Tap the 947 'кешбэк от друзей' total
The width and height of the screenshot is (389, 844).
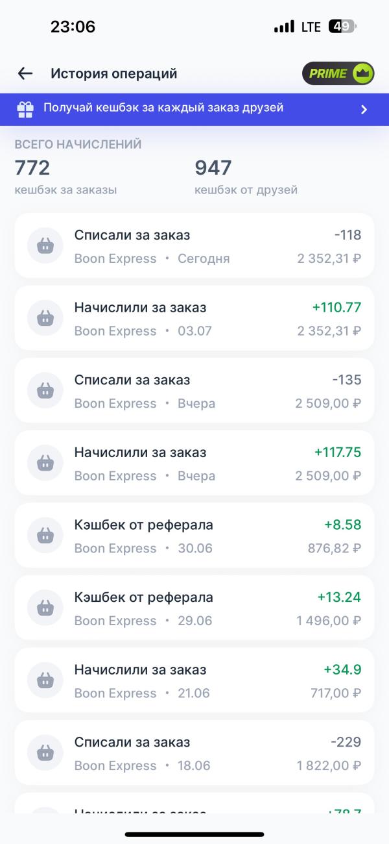246,177
